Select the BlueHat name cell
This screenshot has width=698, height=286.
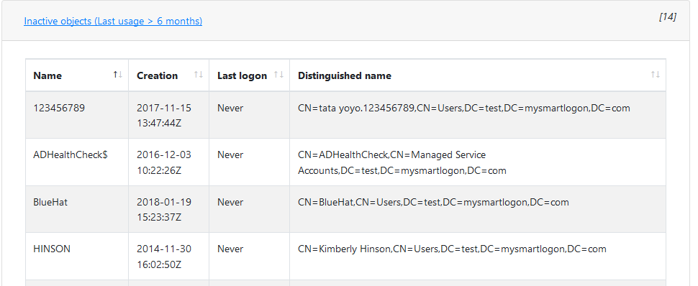point(77,210)
